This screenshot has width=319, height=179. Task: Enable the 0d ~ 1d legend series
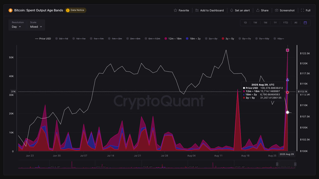pos(62,39)
